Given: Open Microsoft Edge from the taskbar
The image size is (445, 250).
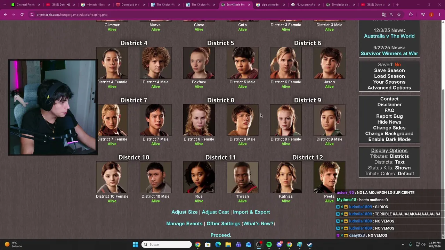Looking at the screenshot, I should pyautogui.click(x=218, y=244).
